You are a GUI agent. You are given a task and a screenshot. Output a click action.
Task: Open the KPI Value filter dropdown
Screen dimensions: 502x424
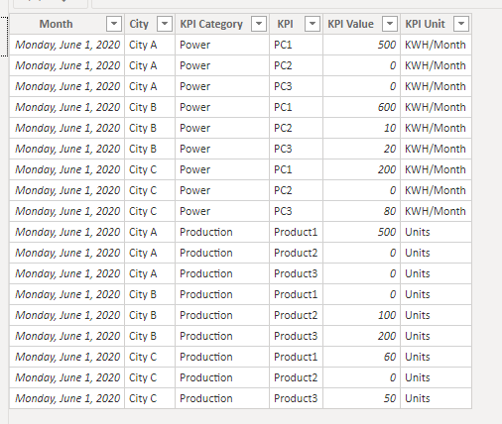[390, 24]
